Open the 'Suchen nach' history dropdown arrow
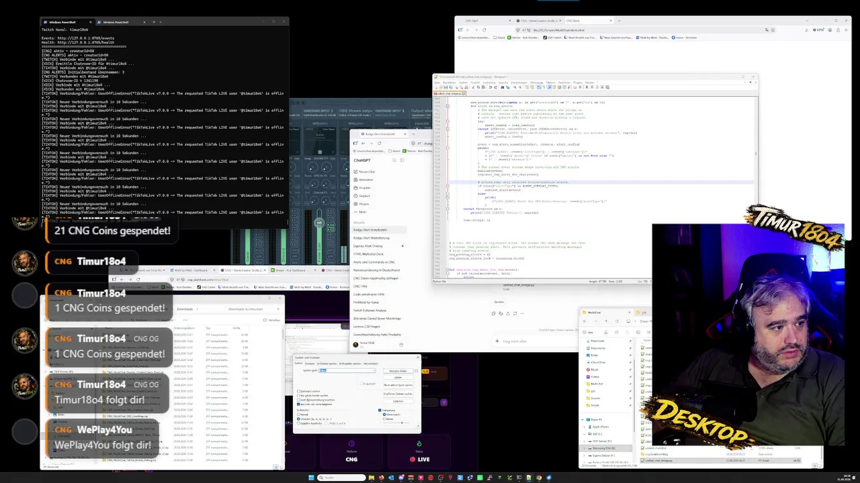This screenshot has height=483, width=860. pyautogui.click(x=374, y=370)
